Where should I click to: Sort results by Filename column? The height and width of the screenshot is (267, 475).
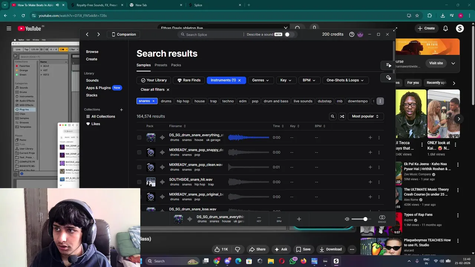[177, 126]
